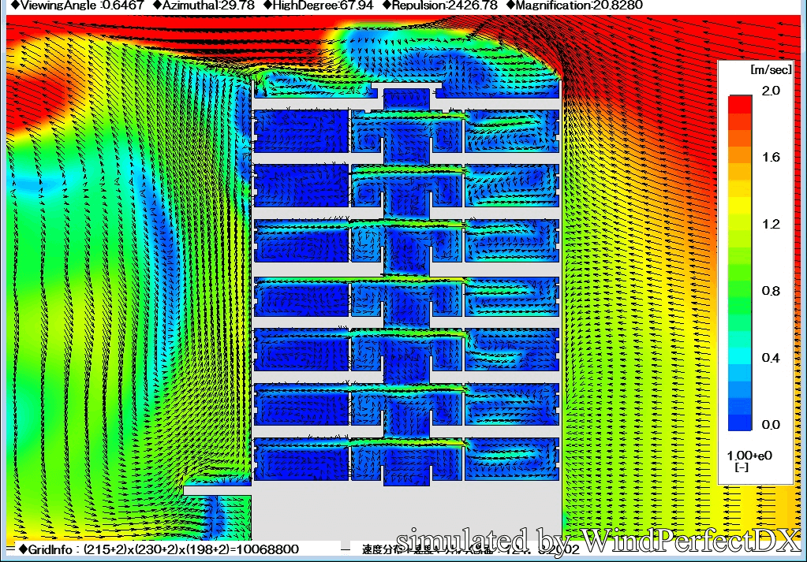Click the green legend band near 0.8
This screenshot has width=807, height=562.
(x=742, y=290)
